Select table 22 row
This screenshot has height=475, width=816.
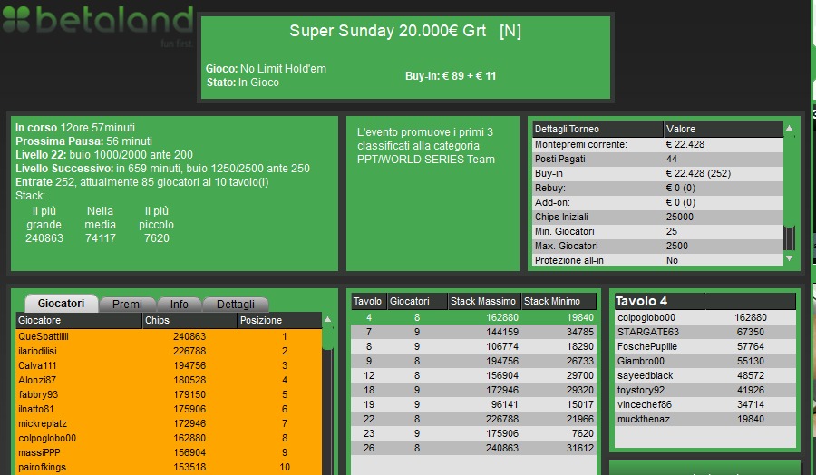pos(473,420)
